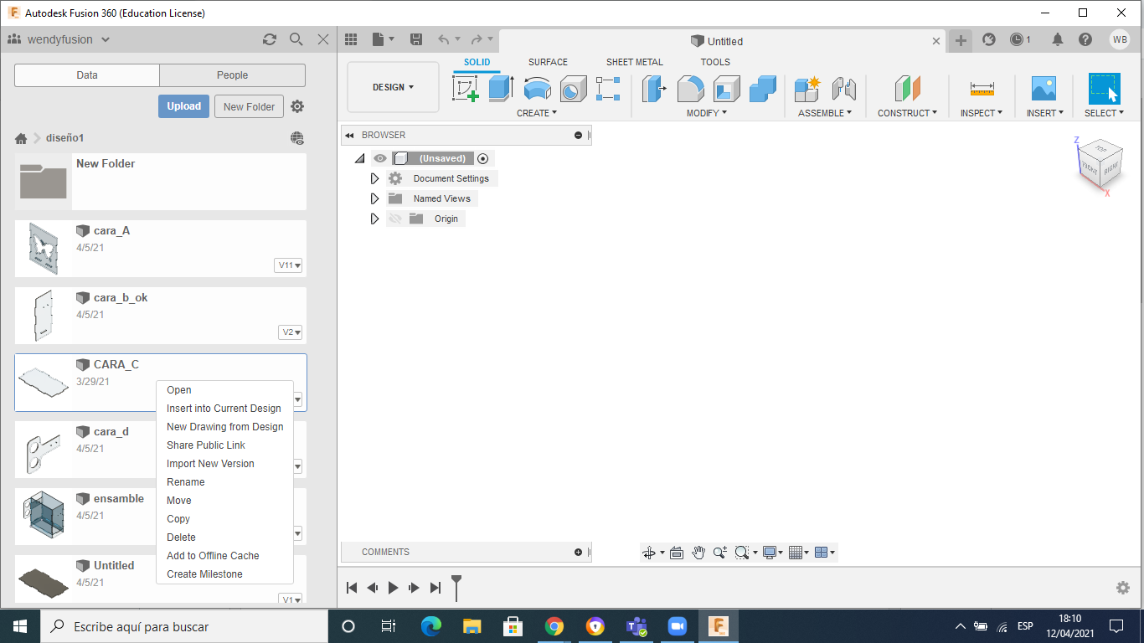The width and height of the screenshot is (1144, 643).
Task: Click the ViewCube
Action: pyautogui.click(x=1100, y=164)
